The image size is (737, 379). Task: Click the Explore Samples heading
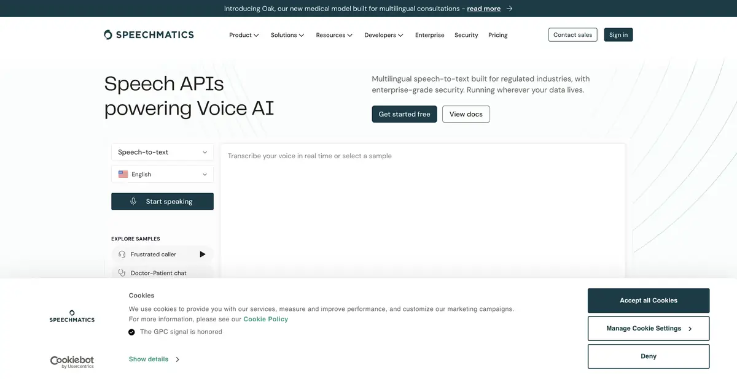pos(136,239)
